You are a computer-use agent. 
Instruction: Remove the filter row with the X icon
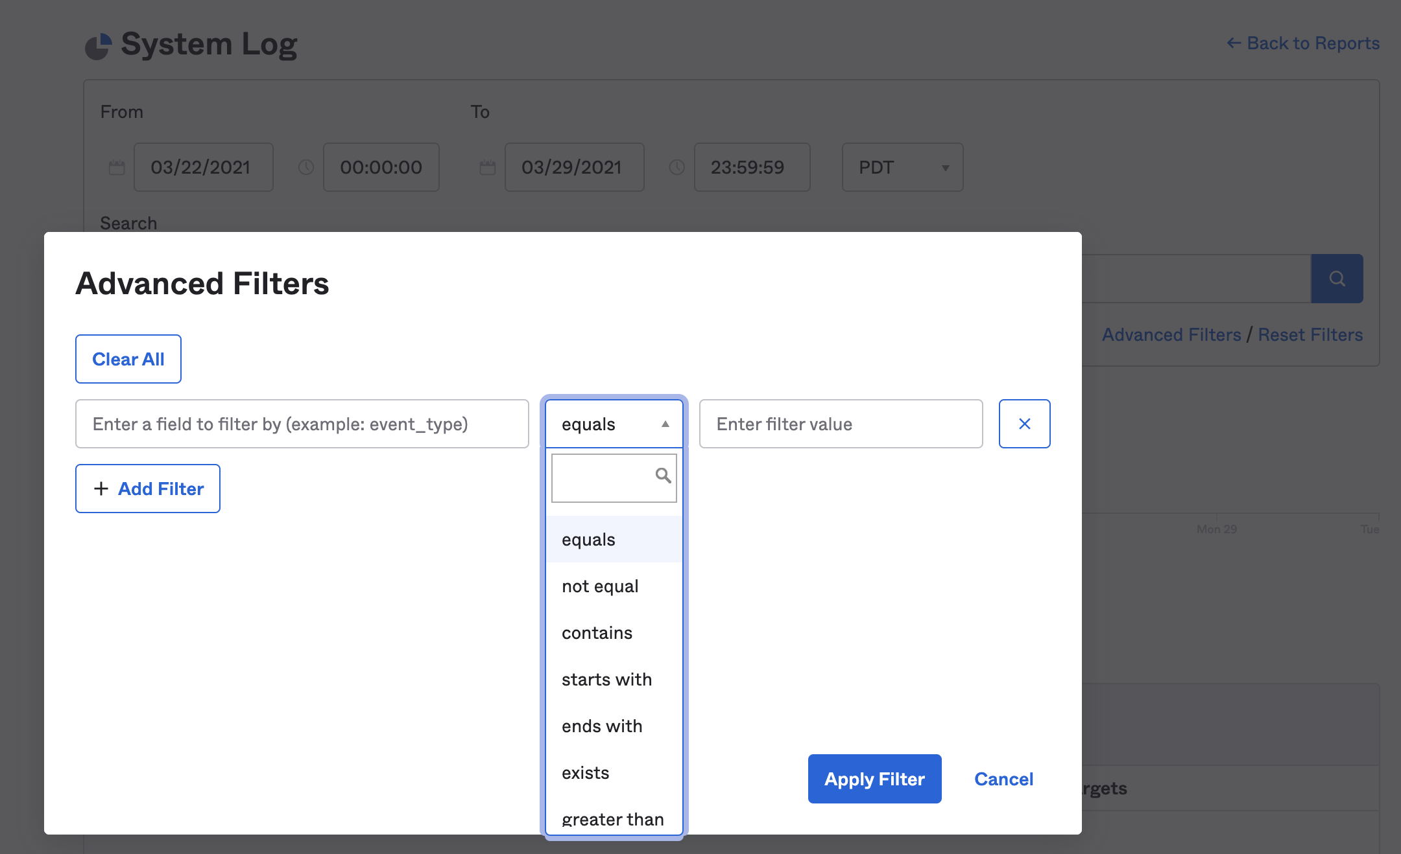click(x=1025, y=424)
